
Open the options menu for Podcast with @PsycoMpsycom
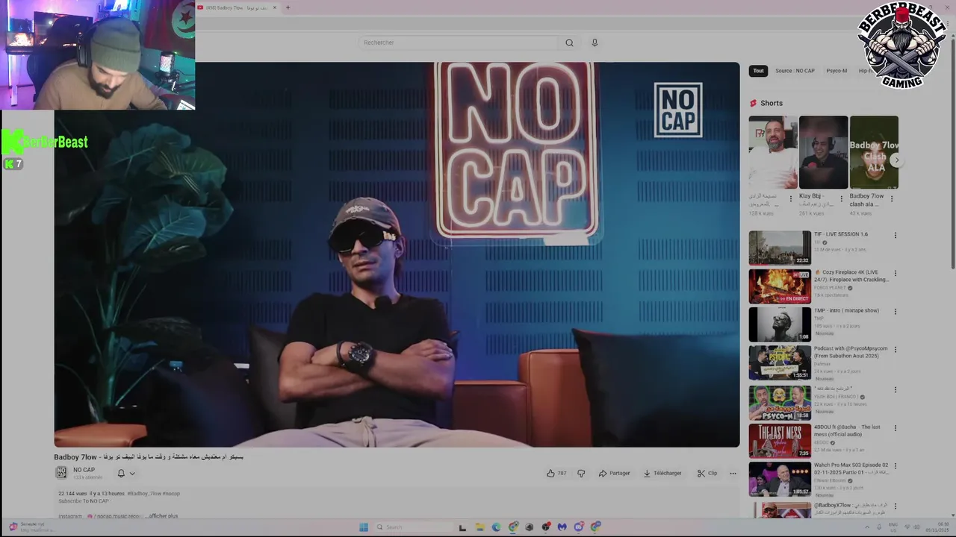[x=895, y=351]
